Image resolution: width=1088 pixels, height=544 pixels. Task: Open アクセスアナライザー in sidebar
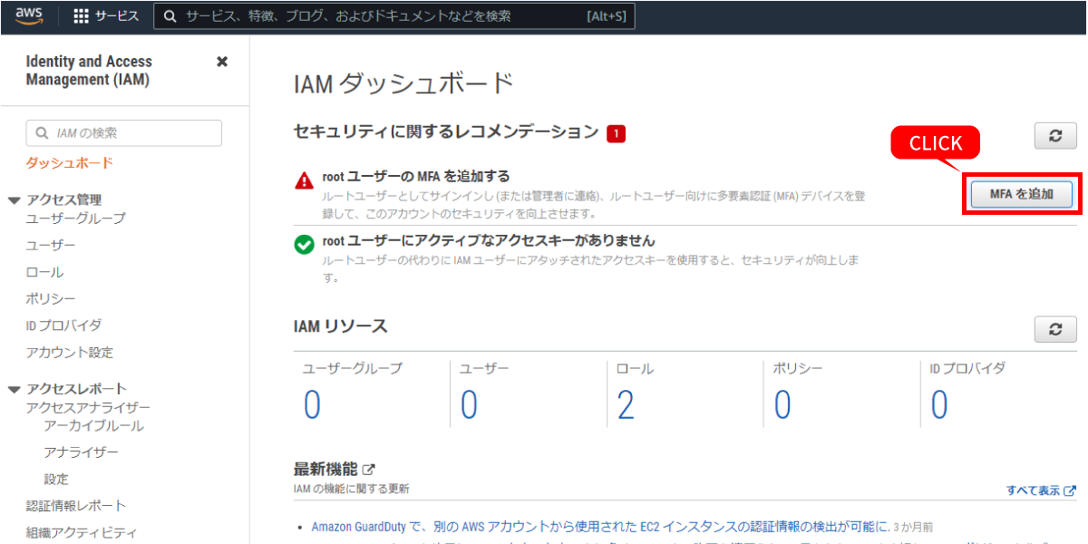click(x=89, y=408)
